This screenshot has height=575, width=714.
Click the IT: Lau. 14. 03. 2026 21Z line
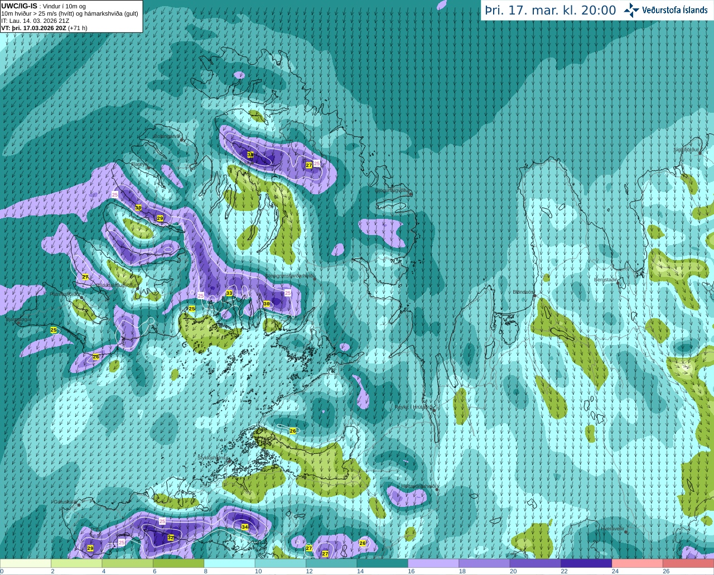pyautogui.click(x=35, y=21)
